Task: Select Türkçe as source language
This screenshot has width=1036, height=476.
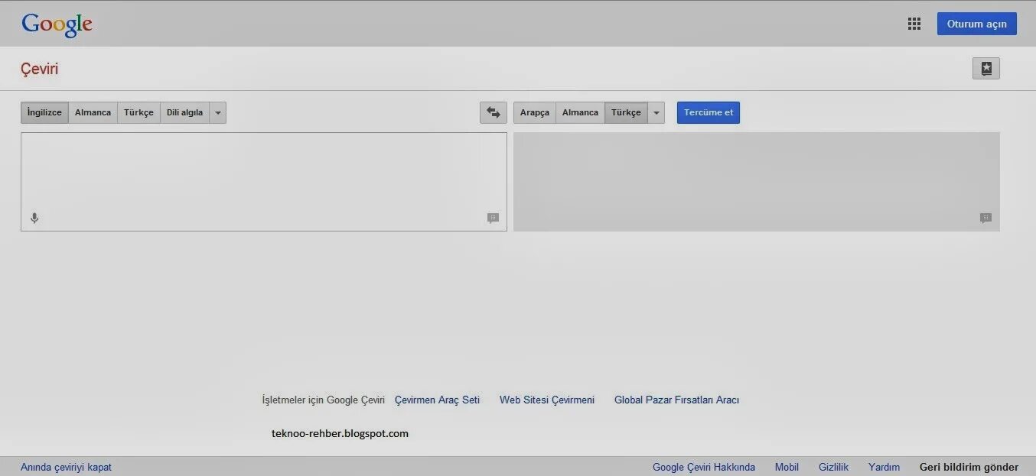Action: pyautogui.click(x=139, y=112)
